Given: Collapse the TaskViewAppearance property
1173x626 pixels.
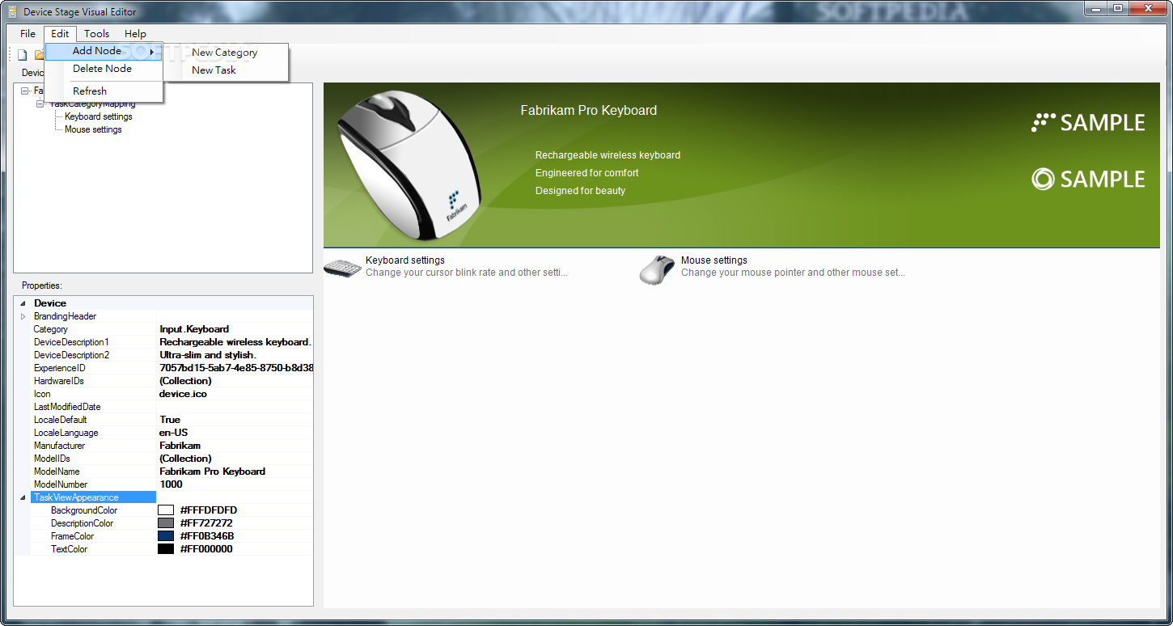Looking at the screenshot, I should click(x=23, y=497).
